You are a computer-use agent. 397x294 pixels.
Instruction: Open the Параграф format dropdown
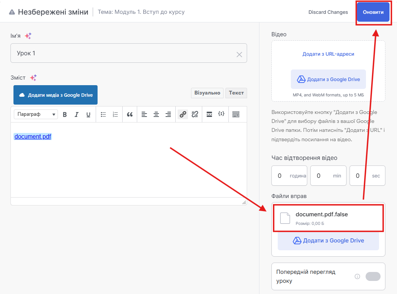click(36, 114)
